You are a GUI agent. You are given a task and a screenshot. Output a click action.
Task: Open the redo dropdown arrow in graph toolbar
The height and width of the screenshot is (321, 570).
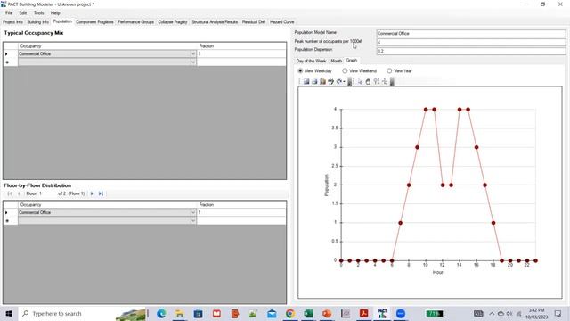point(344,81)
